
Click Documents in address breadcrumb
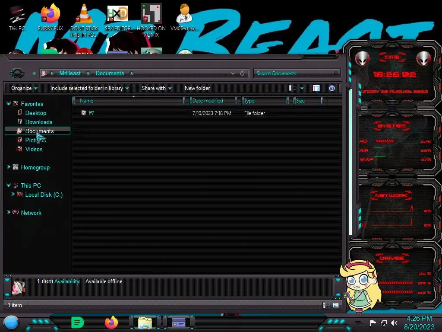point(110,73)
